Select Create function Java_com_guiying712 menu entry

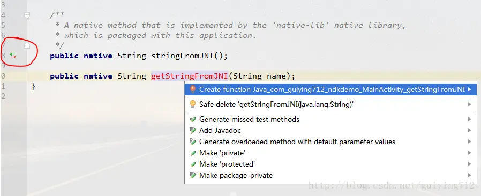(330, 89)
